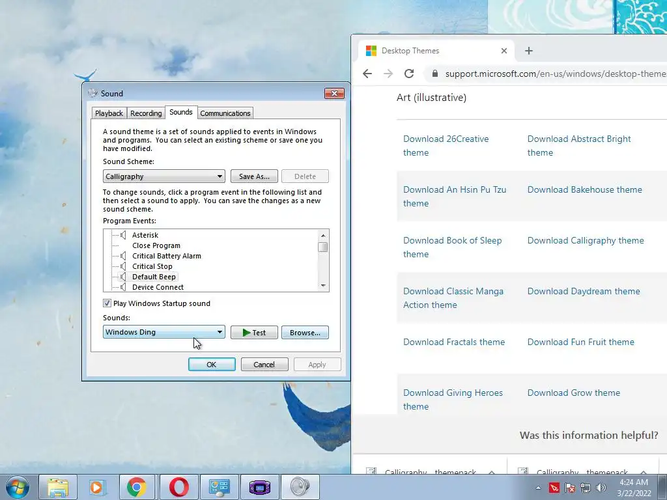Expand the second Calligraphy themepack download chevron

click(644, 471)
